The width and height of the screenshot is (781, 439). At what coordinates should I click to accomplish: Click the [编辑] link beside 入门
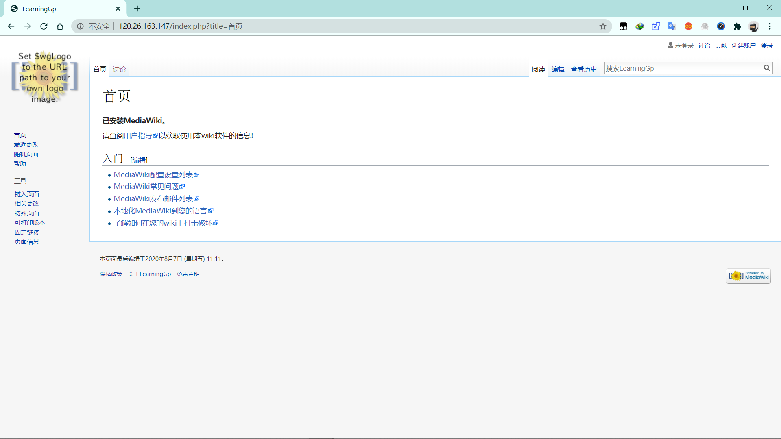[139, 160]
